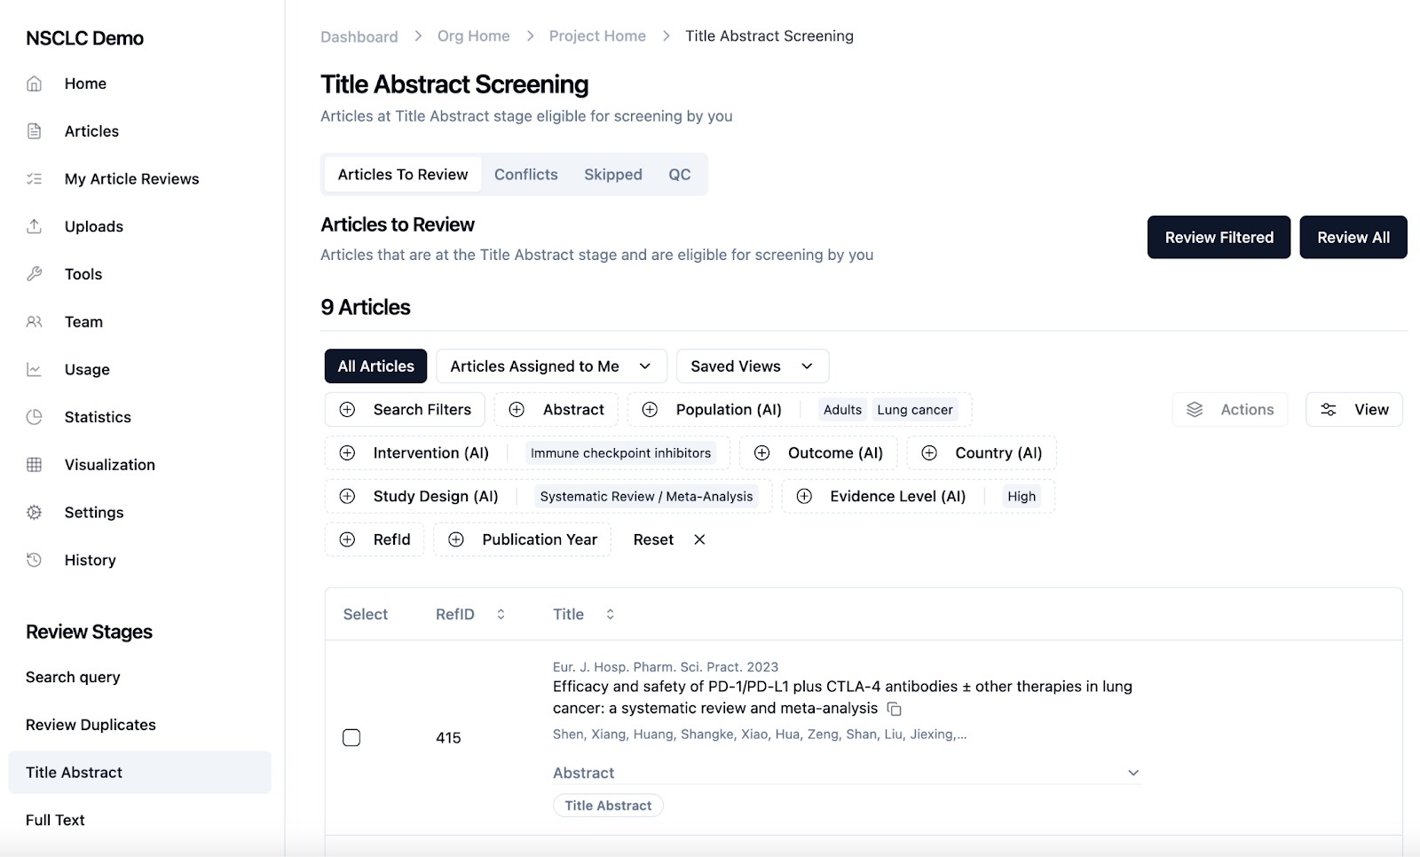Viewport: 1420px width, 857px height.
Task: Click the Review All button
Action: 1353,238
